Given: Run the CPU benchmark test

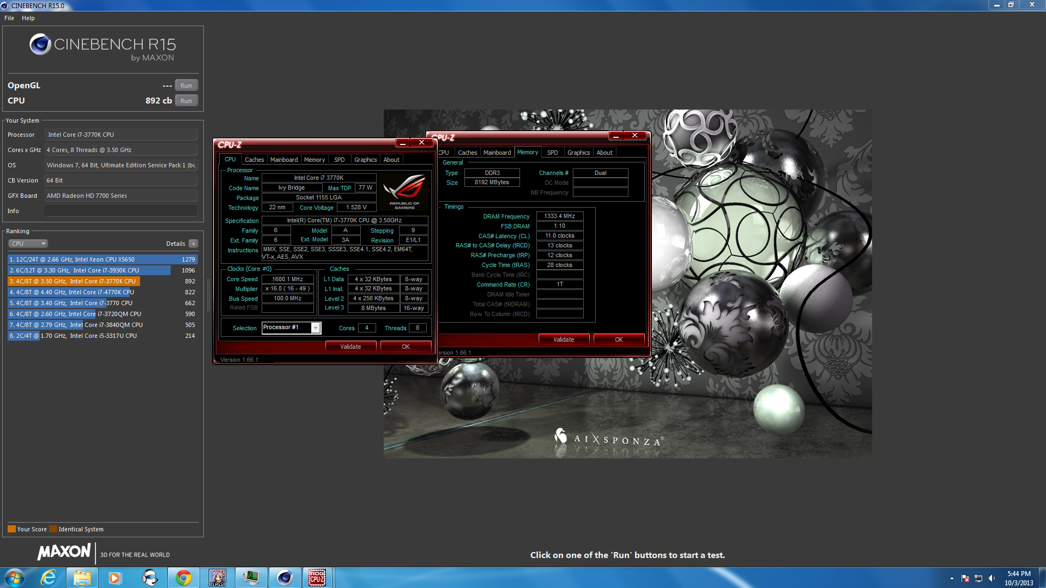Looking at the screenshot, I should click(x=186, y=101).
